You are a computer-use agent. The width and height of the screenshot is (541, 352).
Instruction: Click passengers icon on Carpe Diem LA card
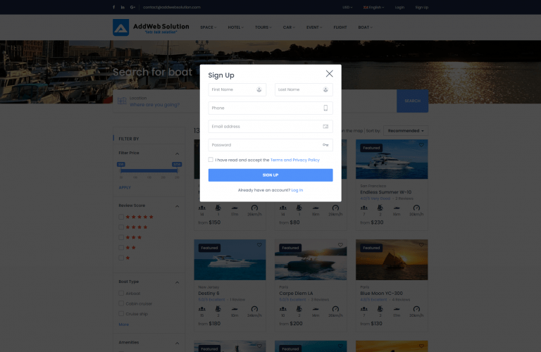coord(283,309)
